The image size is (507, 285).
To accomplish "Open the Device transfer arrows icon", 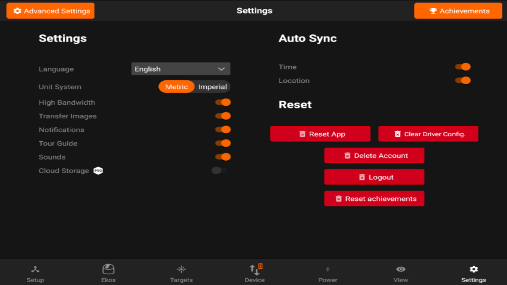I will pos(255,270).
